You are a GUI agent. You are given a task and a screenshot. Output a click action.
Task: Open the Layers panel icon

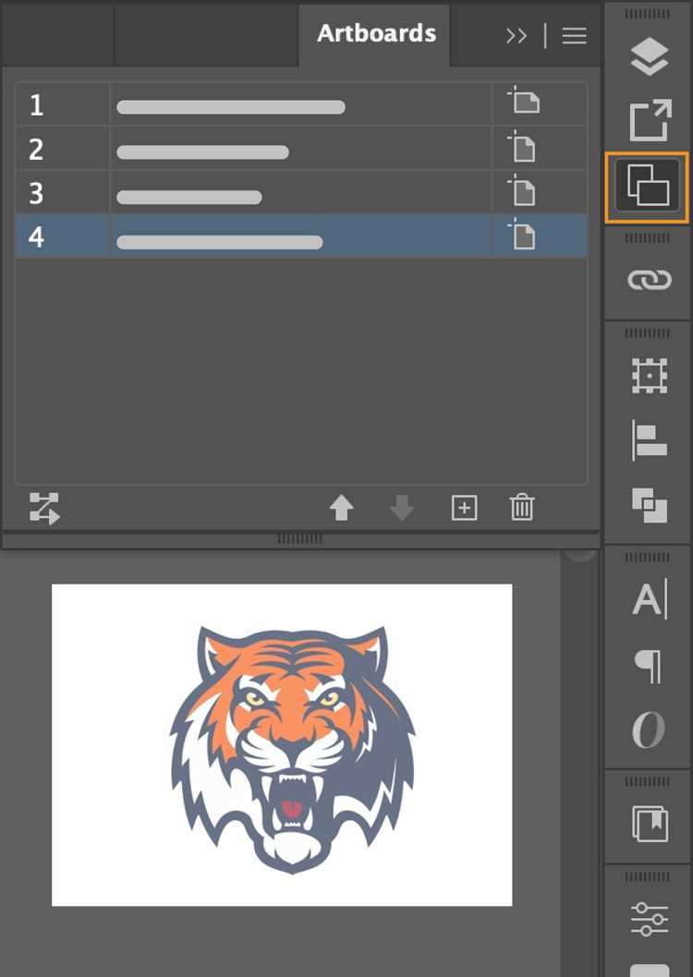pos(649,56)
